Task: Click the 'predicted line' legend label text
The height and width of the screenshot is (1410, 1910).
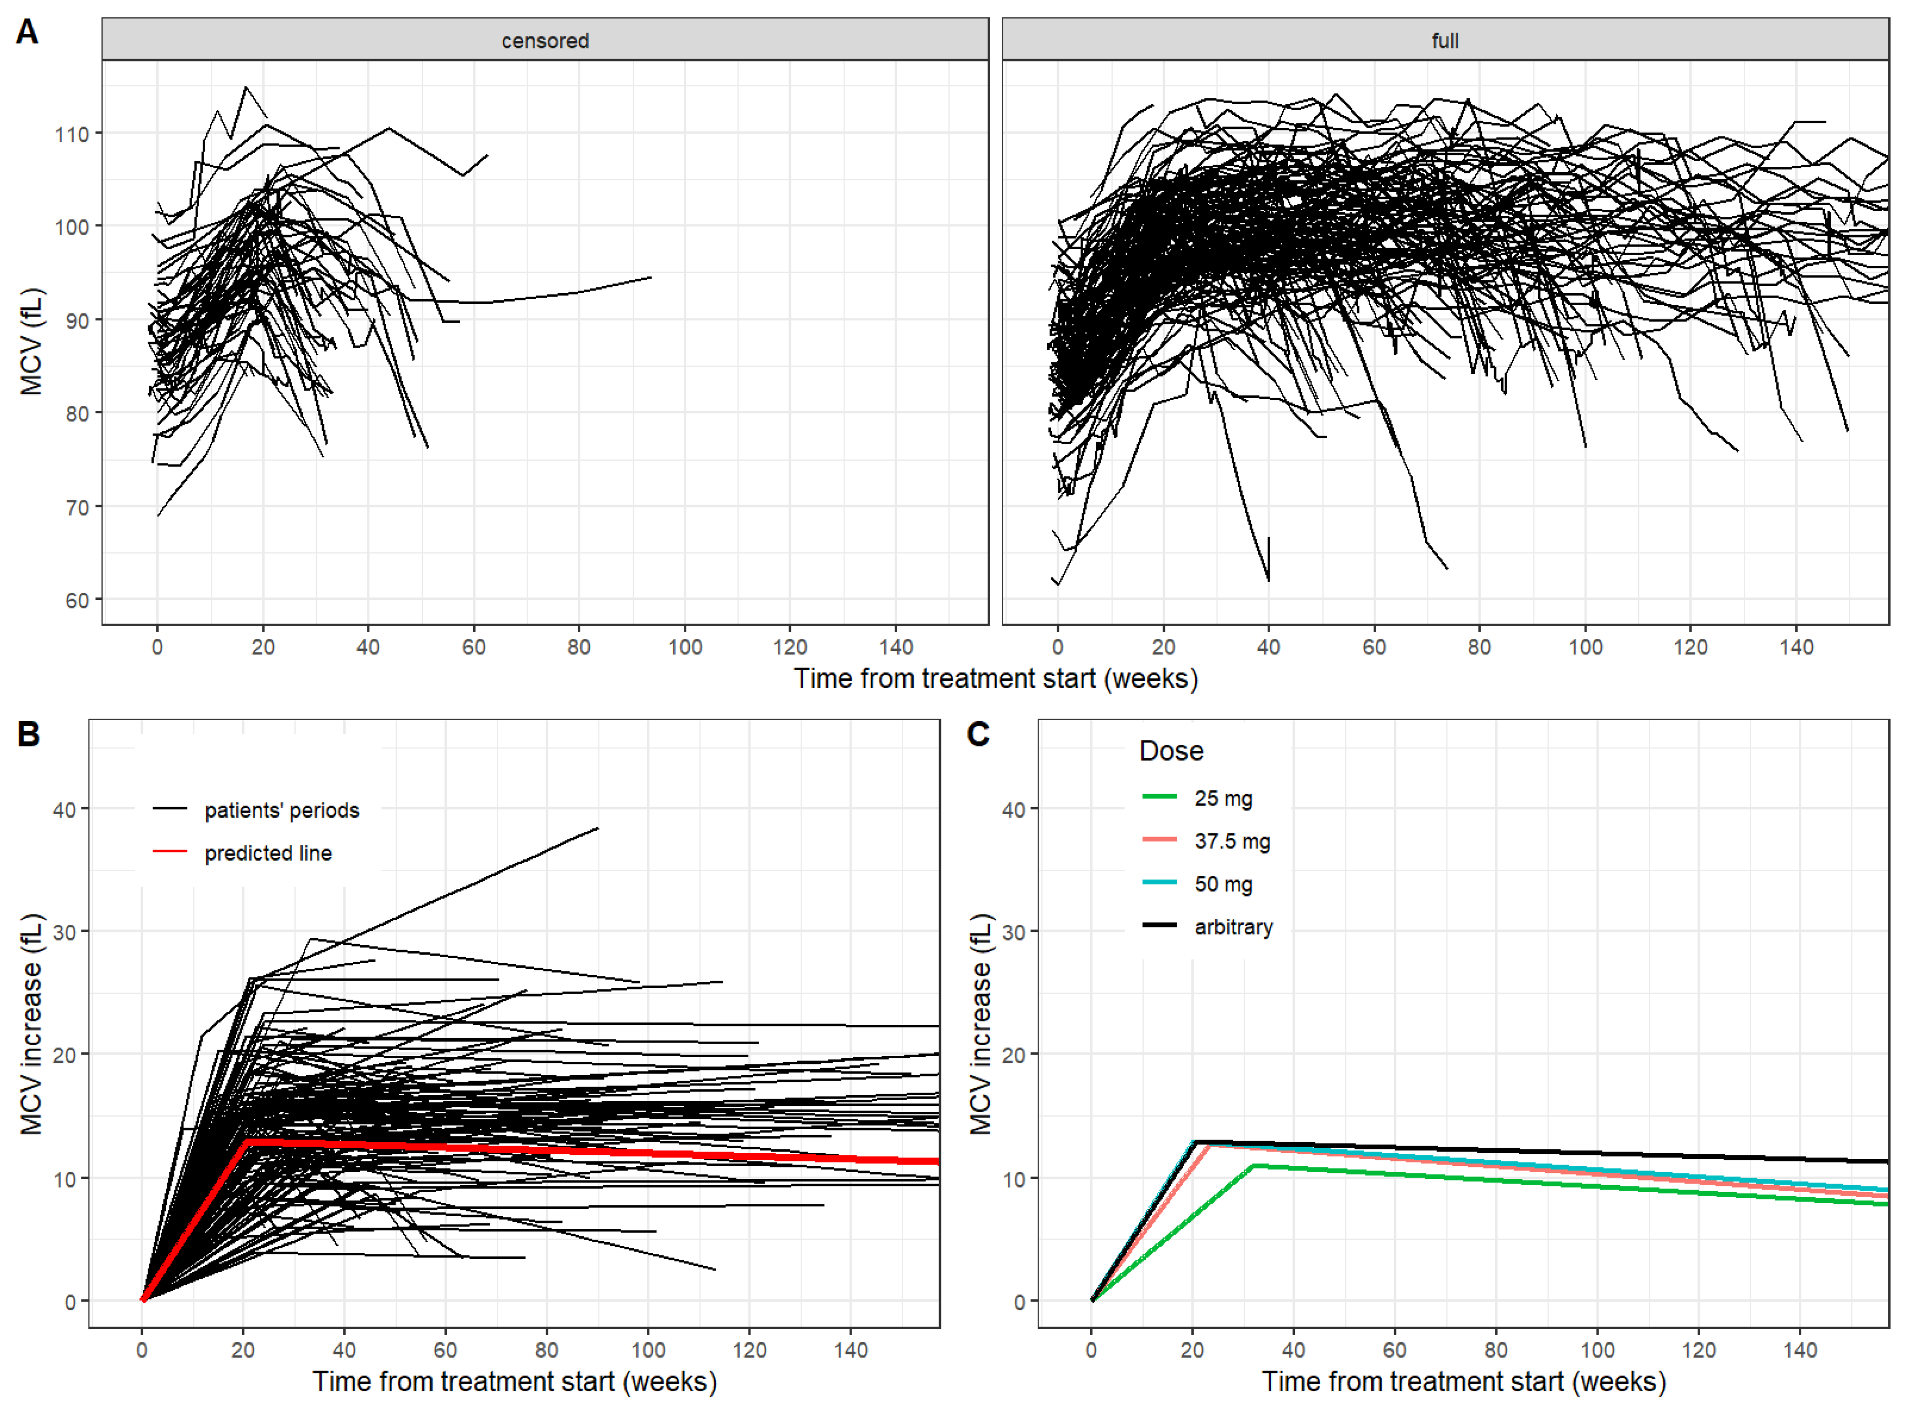Action: click(268, 854)
